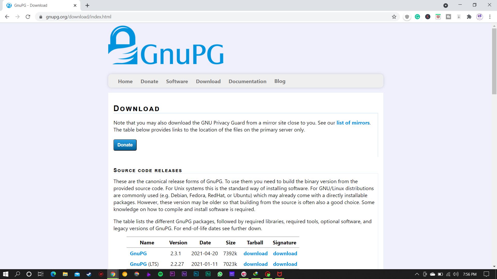The height and width of the screenshot is (279, 497).
Task: Open the Mail app on the taskbar
Action: [77, 274]
